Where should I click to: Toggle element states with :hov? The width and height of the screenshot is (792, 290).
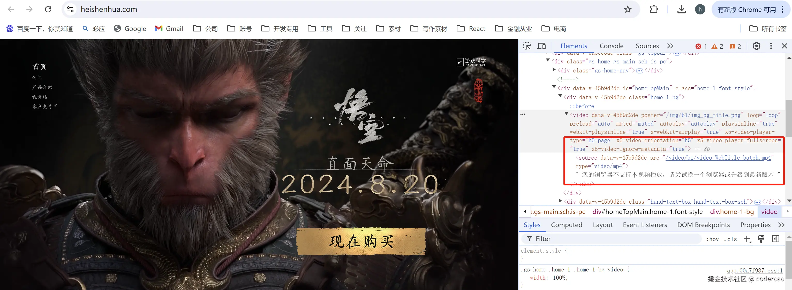point(713,239)
